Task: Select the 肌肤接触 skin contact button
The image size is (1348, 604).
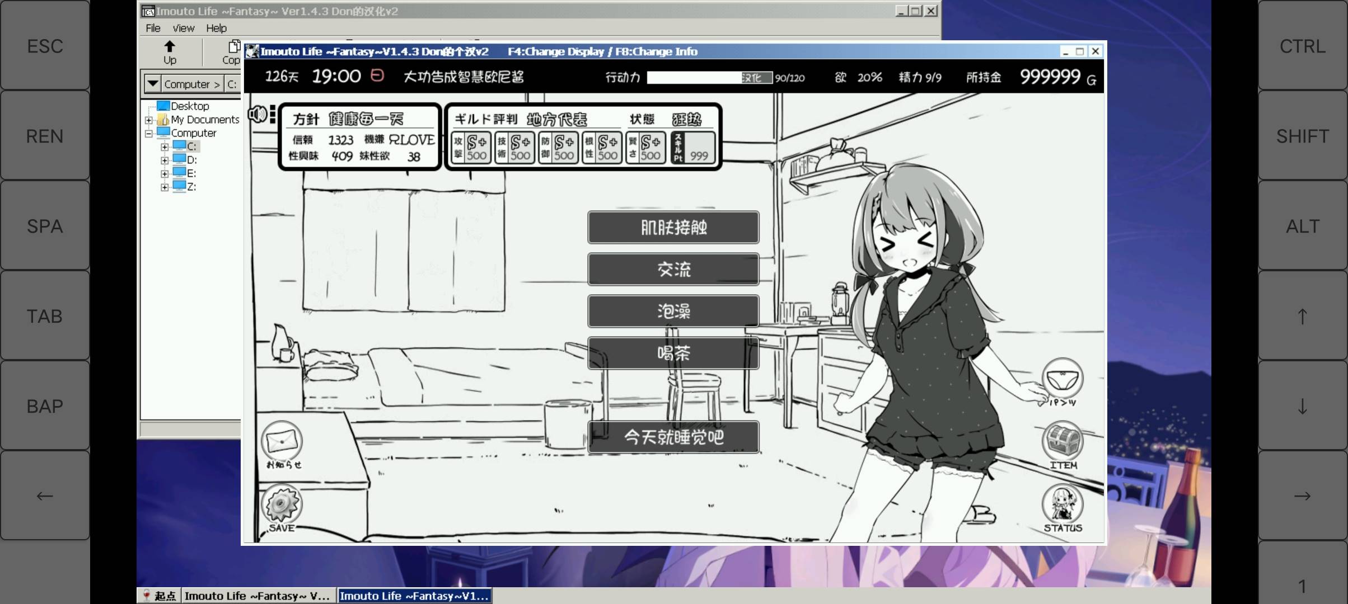Action: pos(673,227)
